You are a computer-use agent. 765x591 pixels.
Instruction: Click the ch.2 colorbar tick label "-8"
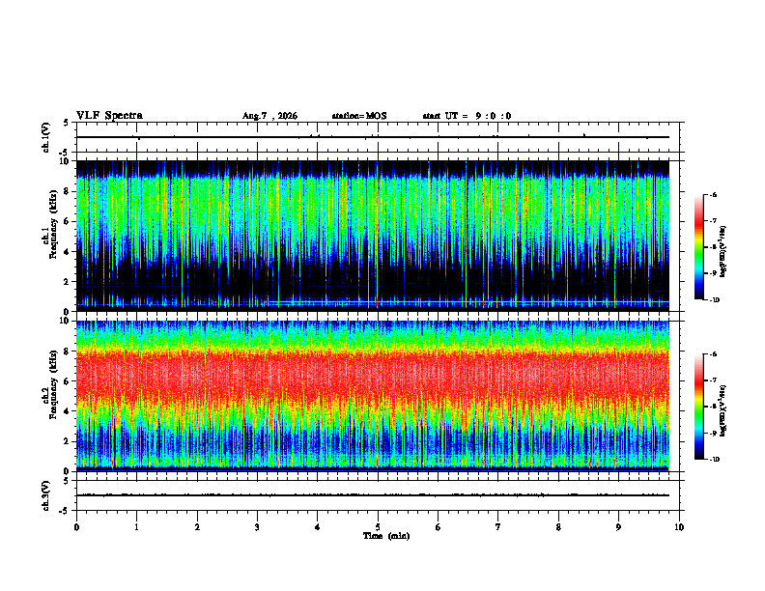click(713, 408)
